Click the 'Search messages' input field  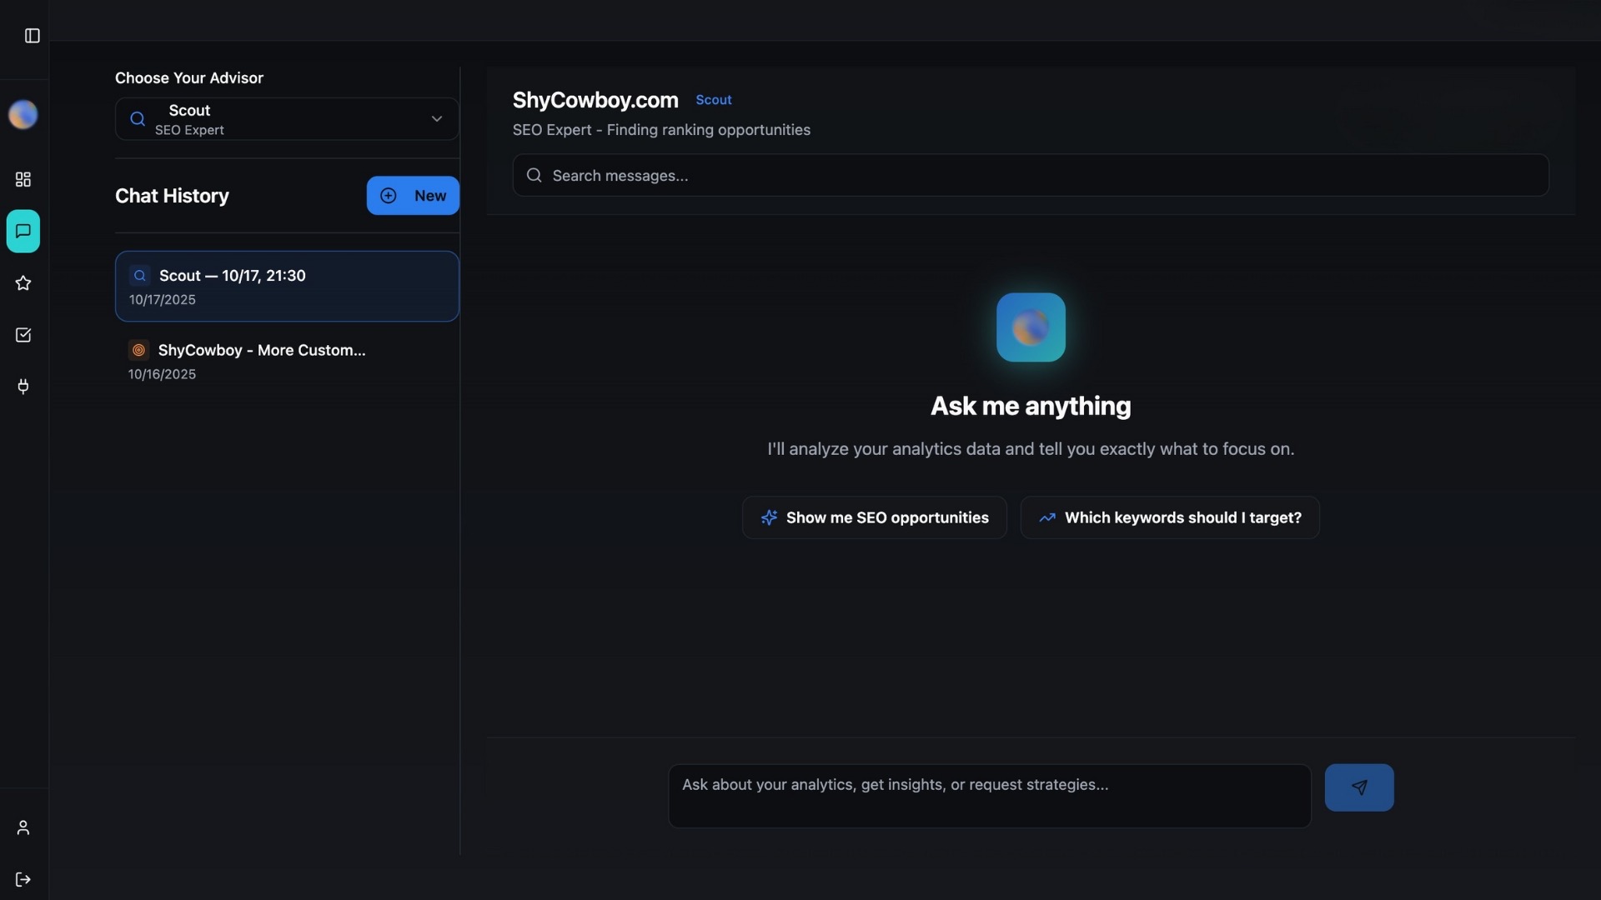(917, 175)
